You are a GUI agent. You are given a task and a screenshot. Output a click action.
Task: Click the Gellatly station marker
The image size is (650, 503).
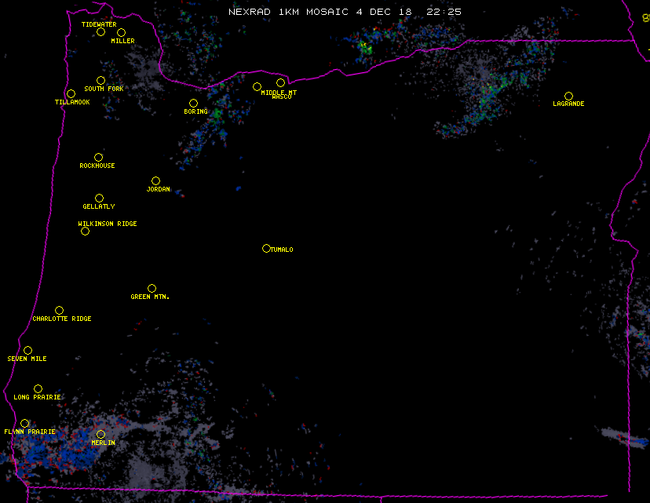(x=99, y=199)
